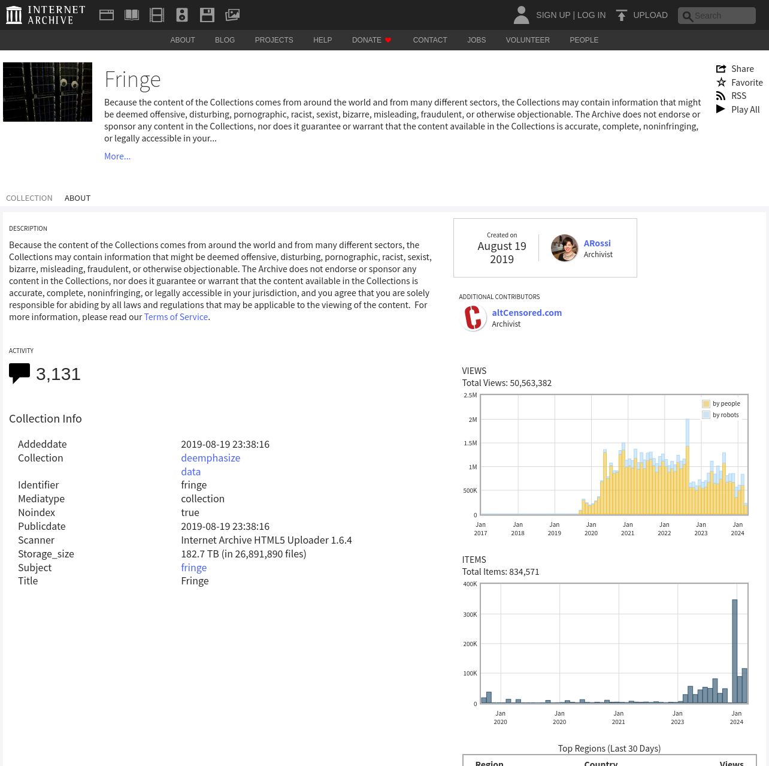This screenshot has height=766, width=769.
Task: Open the altCensored.com contributor link
Action: pyautogui.click(x=527, y=313)
